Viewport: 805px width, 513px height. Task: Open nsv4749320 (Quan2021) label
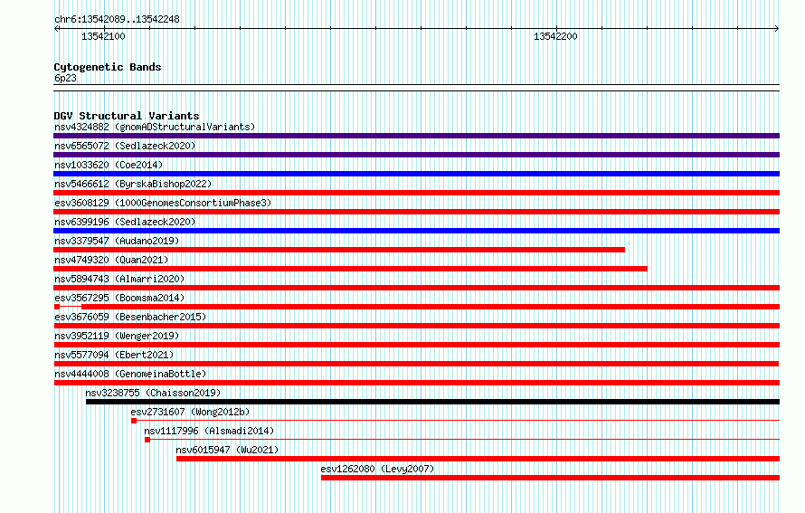pos(111,260)
